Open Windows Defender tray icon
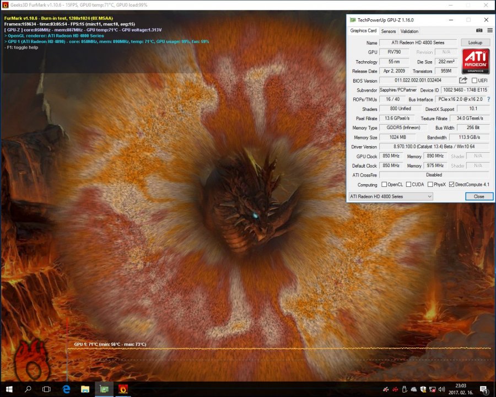 click(423, 389)
